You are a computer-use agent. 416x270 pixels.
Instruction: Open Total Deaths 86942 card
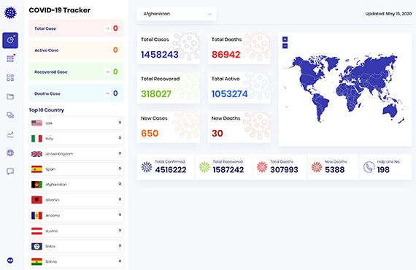coord(239,48)
